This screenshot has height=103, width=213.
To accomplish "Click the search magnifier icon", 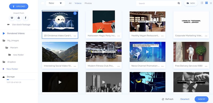I will pos(179,3).
